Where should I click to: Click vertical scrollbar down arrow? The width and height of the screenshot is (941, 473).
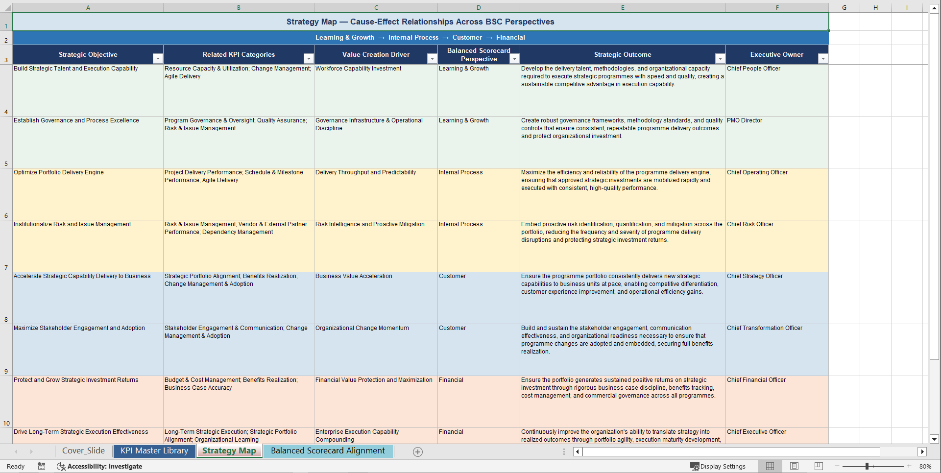tap(934, 439)
